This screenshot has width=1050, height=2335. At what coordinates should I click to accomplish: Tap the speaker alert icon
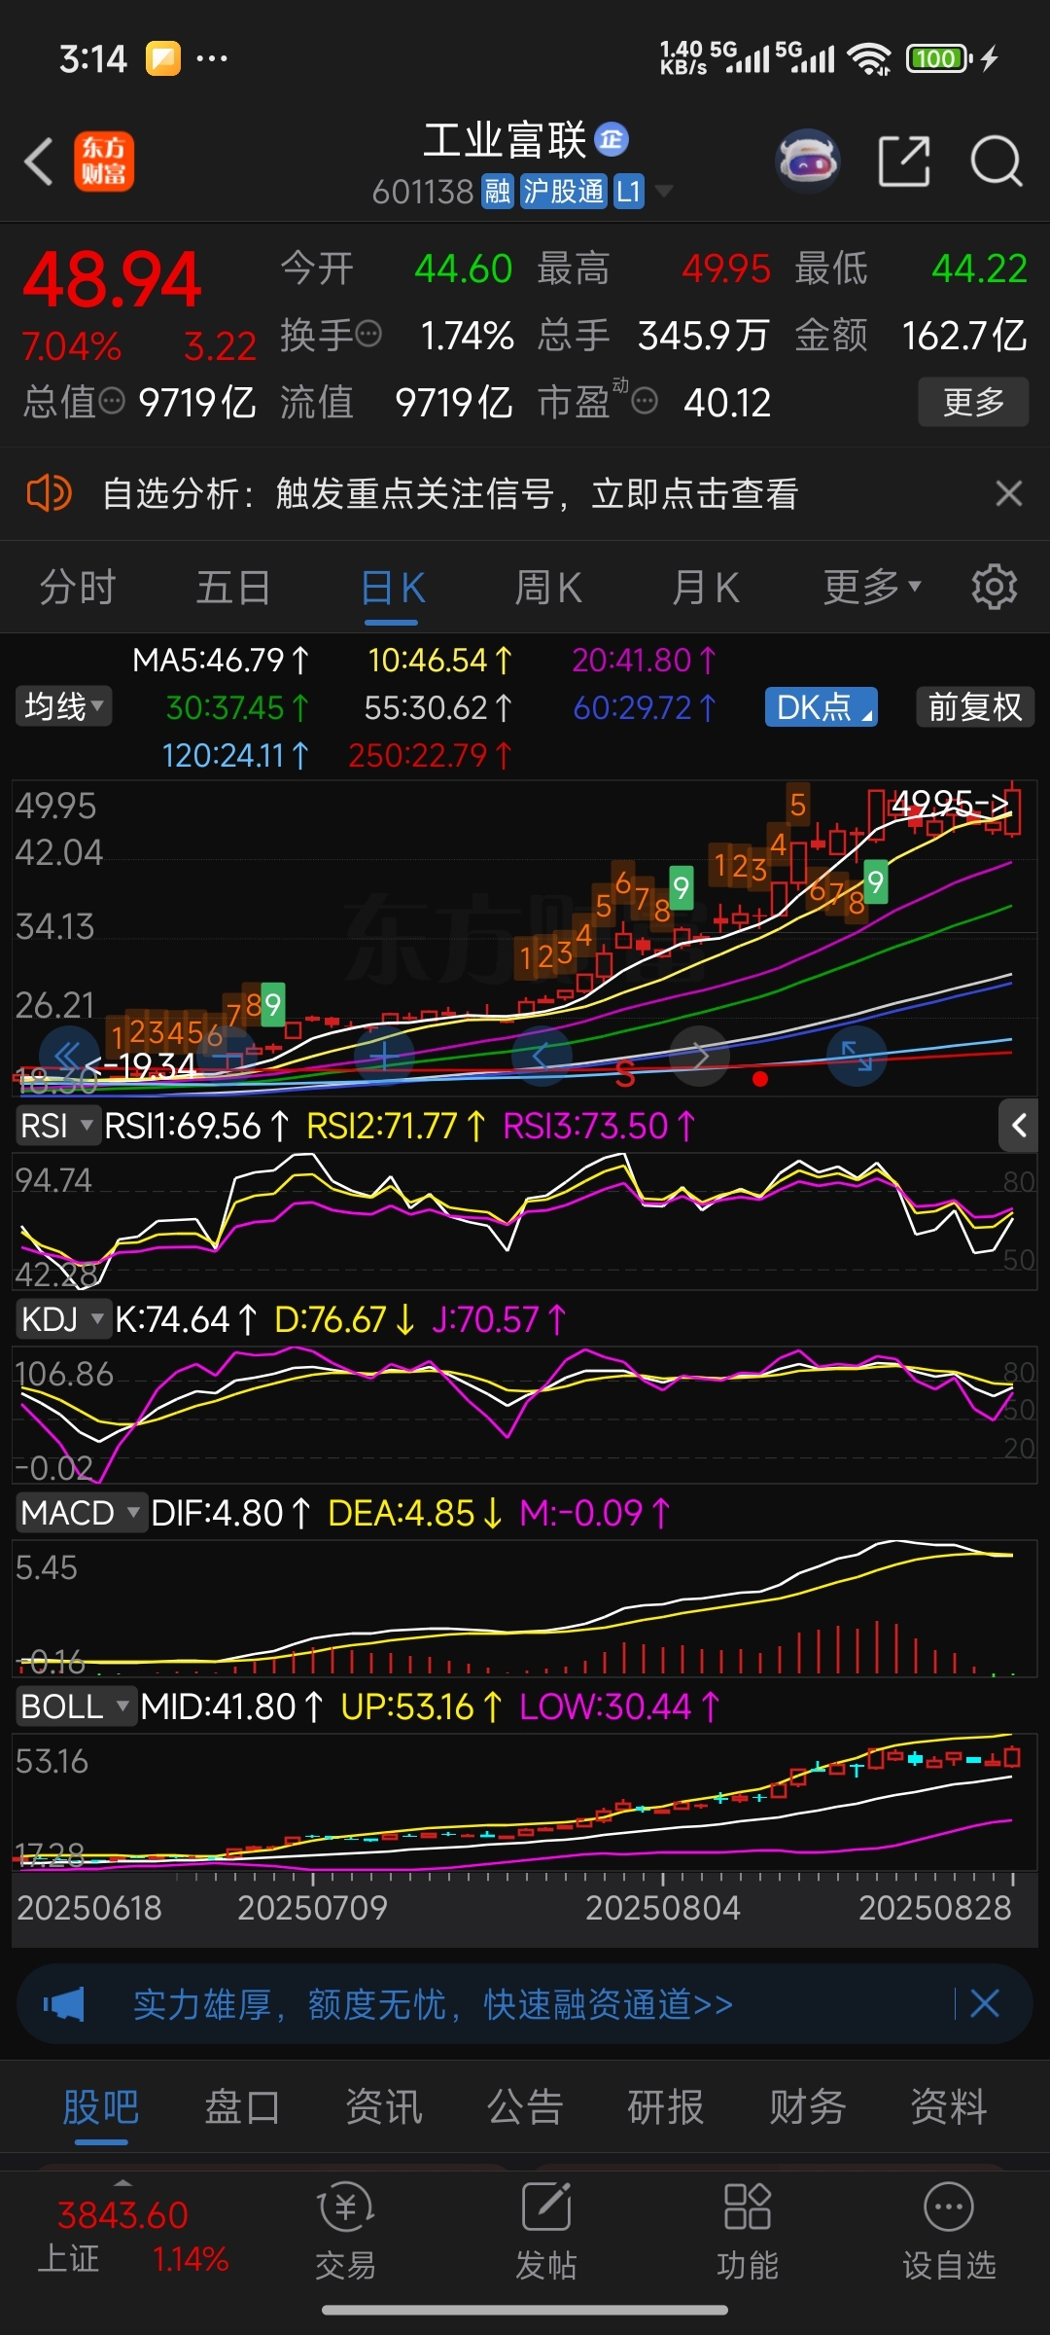pos(49,493)
